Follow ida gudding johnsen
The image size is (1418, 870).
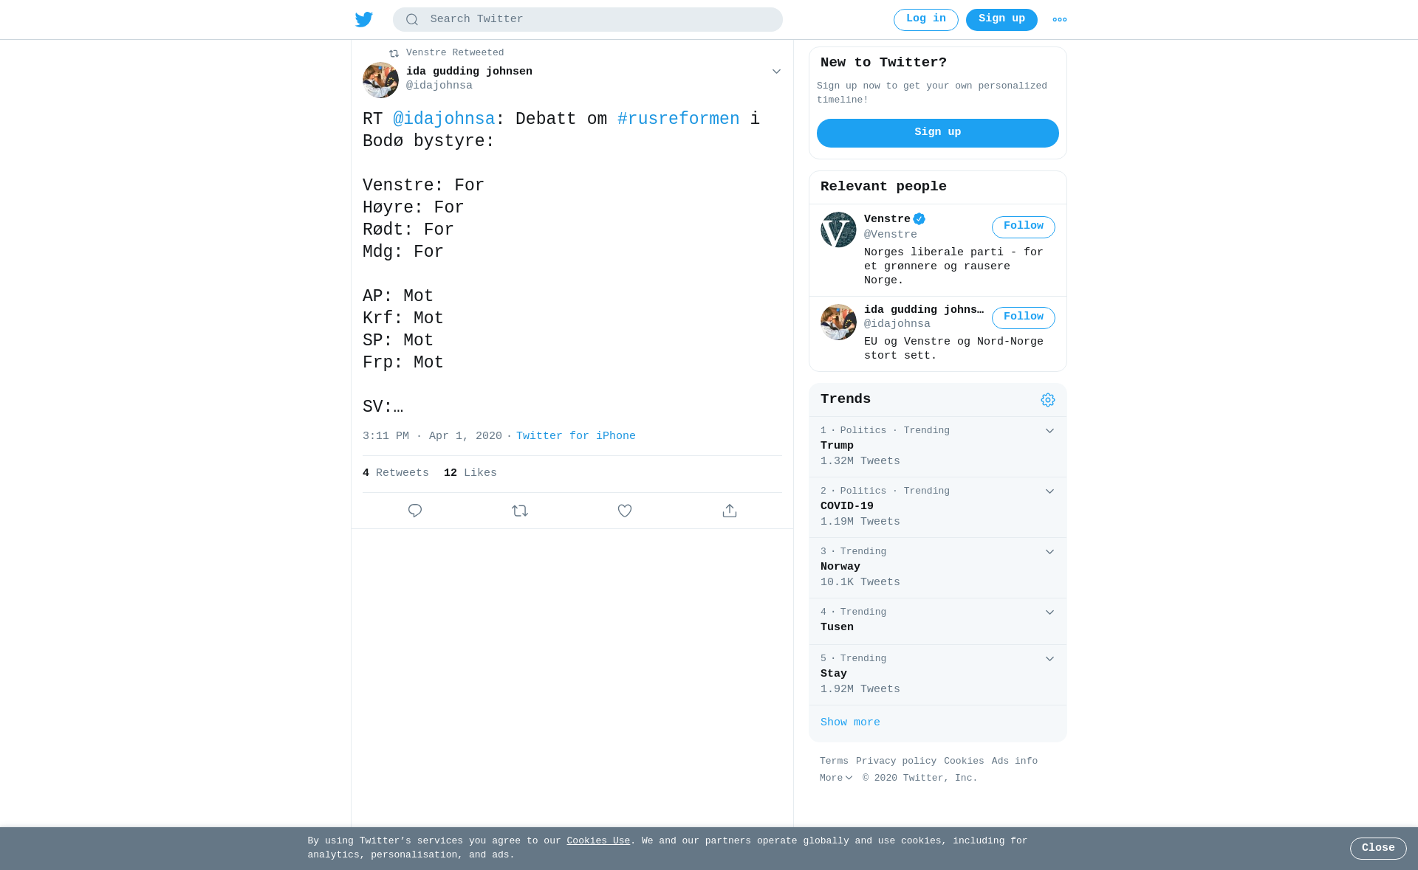click(1024, 318)
